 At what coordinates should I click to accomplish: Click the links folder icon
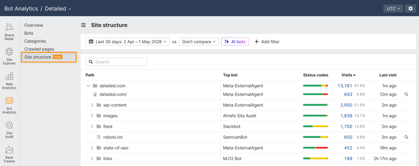[x=99, y=159]
